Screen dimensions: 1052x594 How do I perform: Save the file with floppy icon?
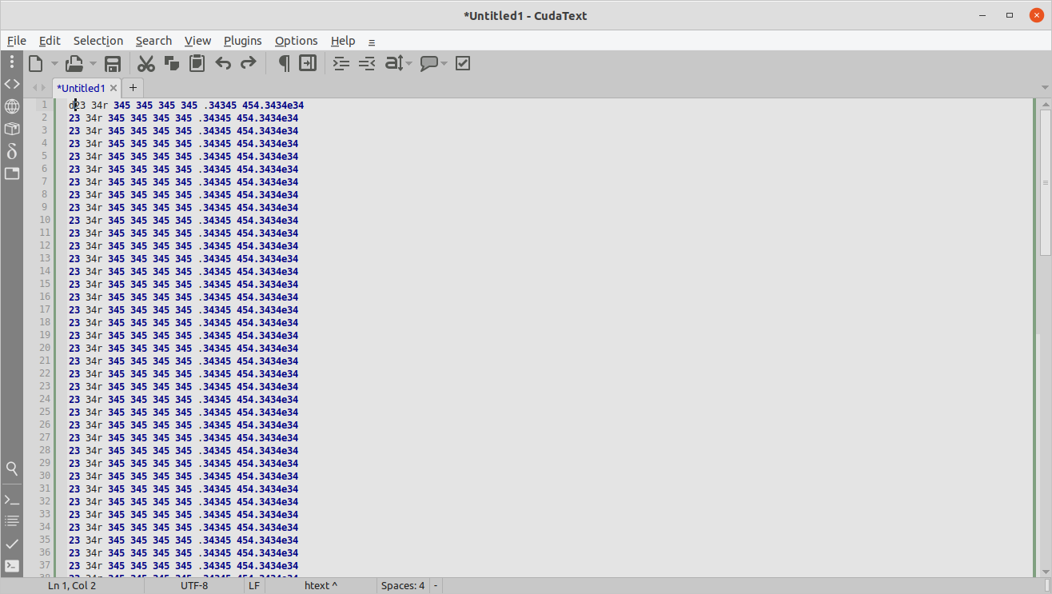(x=113, y=63)
